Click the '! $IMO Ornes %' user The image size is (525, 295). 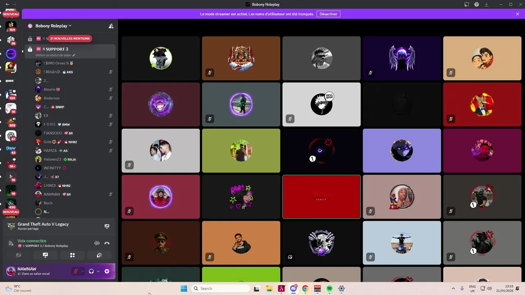click(x=74, y=63)
